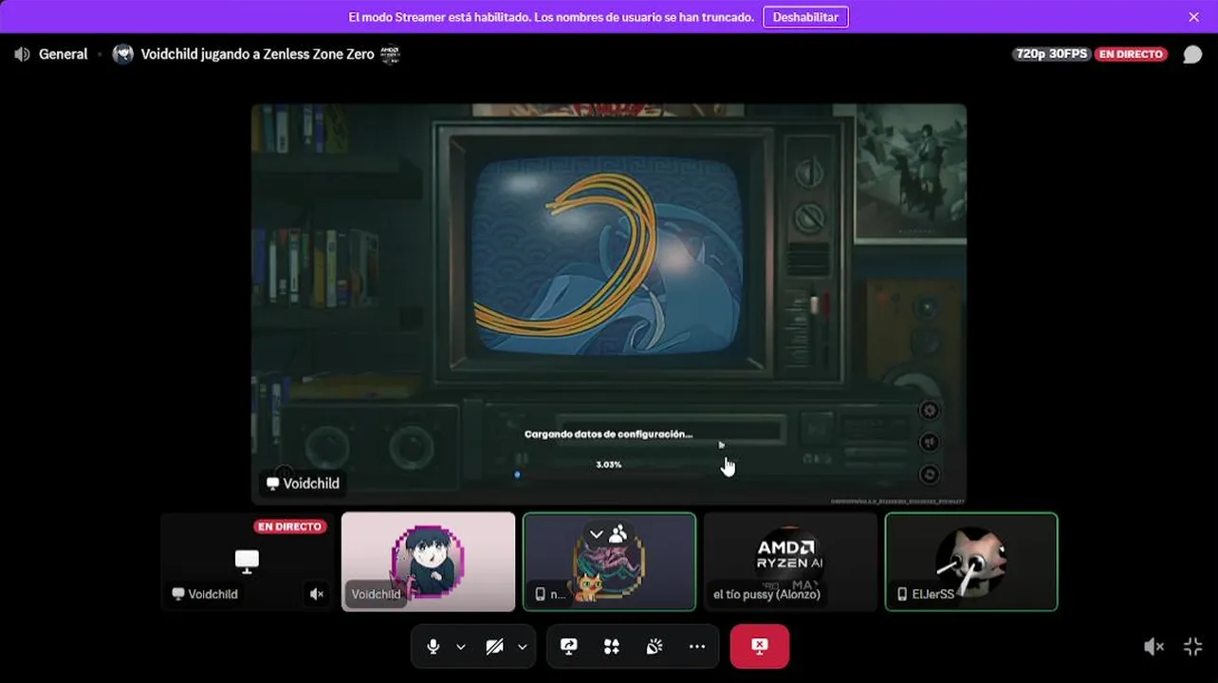Click the exit fullscreen icon
Viewport: 1218px width, 683px height.
pos(1193,646)
